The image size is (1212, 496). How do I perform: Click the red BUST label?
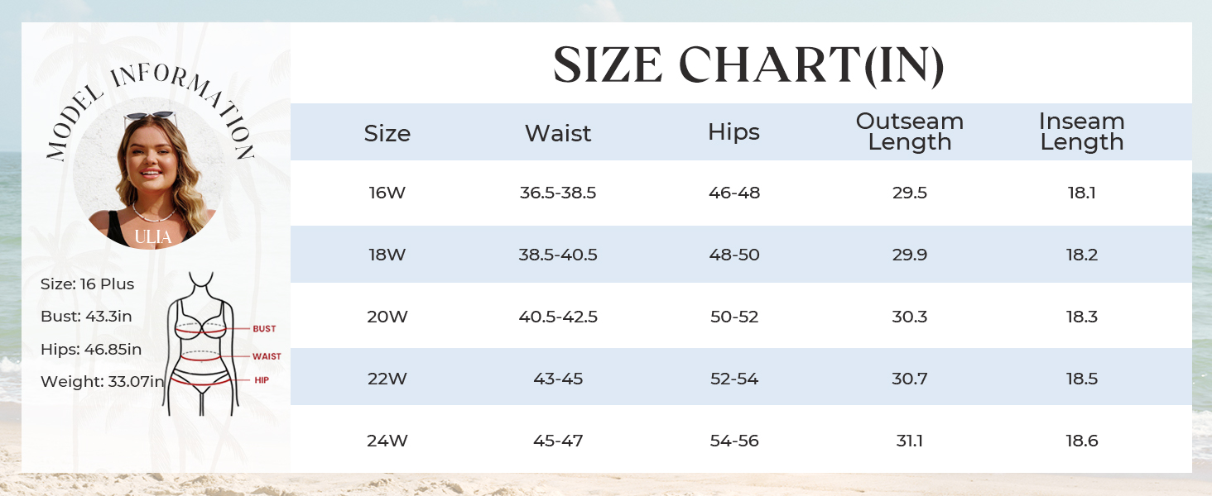[x=264, y=329]
